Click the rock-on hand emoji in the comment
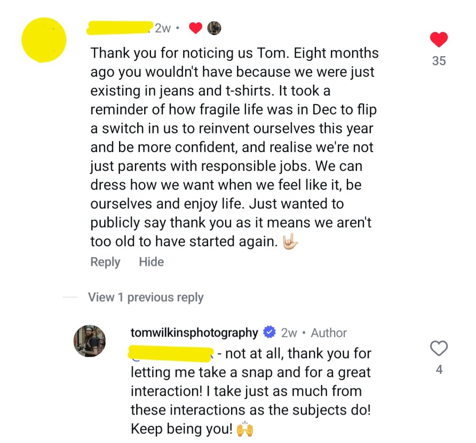The height and width of the screenshot is (443, 476). [290, 242]
